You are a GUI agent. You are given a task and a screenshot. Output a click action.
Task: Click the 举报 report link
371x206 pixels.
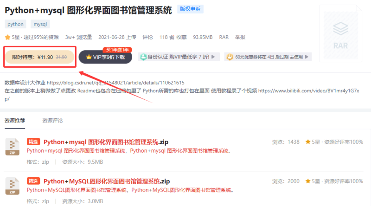click(x=240, y=37)
